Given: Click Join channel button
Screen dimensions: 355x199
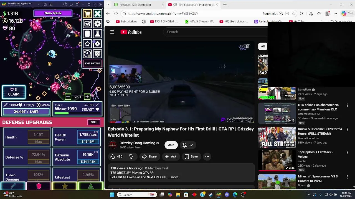Looking at the screenshot, I should tap(171, 145).
